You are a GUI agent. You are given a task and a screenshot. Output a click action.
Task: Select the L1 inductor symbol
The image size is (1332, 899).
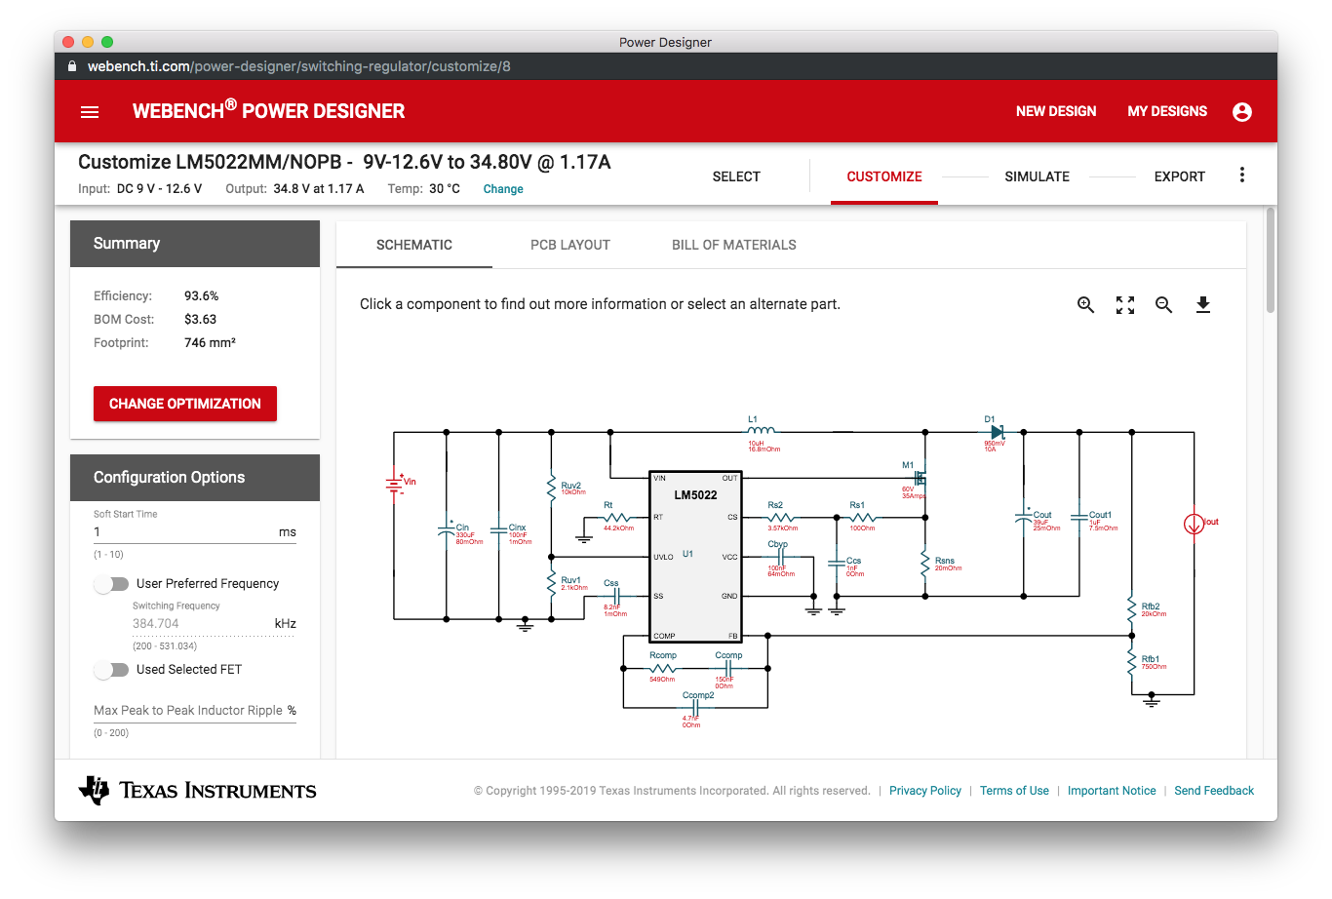[x=762, y=430]
